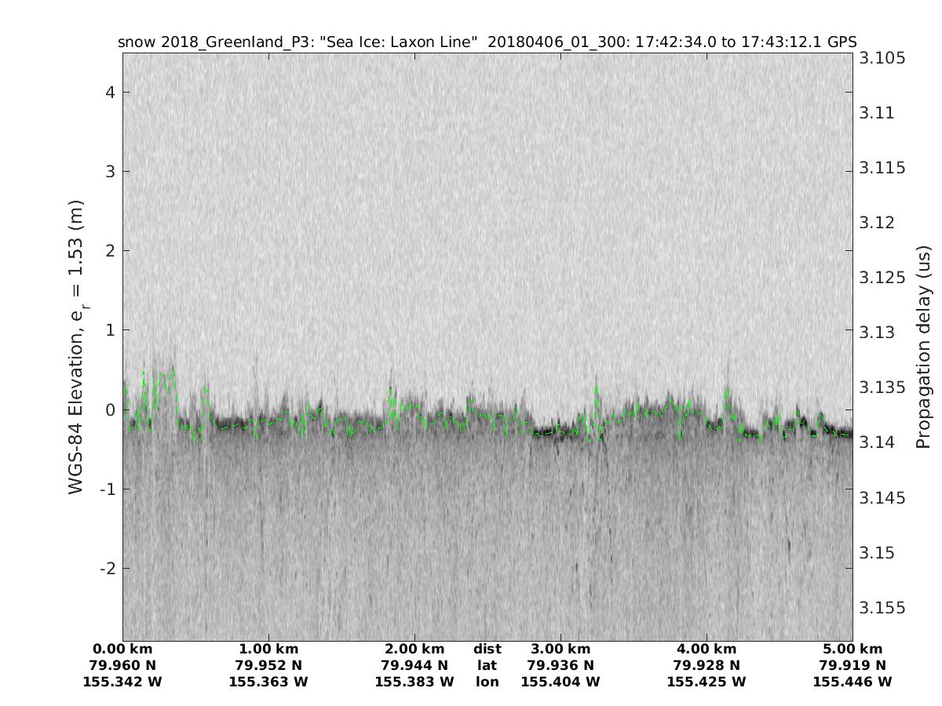Select the 4 elevation tick on left axis
This screenshot has height=706, width=942.
coord(111,92)
